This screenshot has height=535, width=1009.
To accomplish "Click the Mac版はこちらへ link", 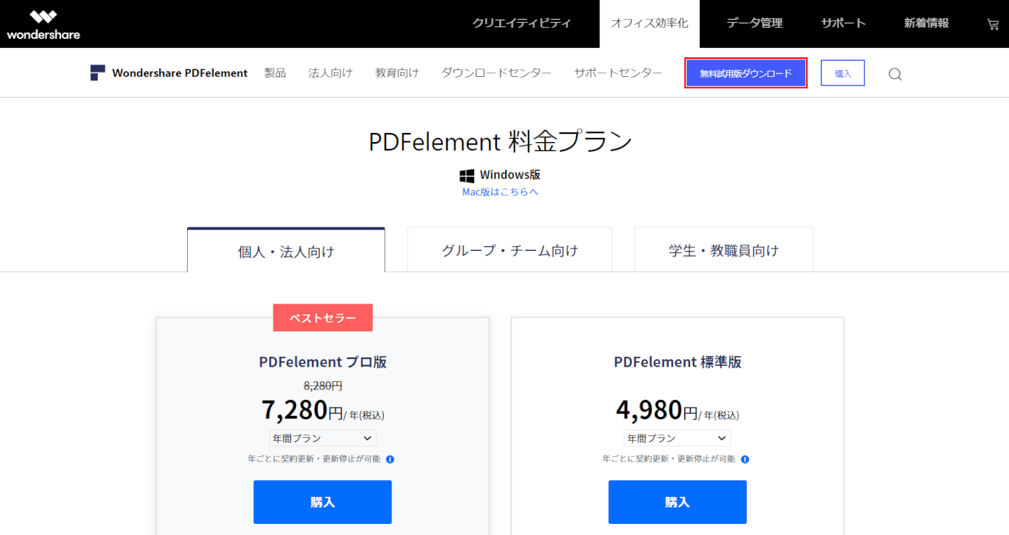I will click(500, 191).
